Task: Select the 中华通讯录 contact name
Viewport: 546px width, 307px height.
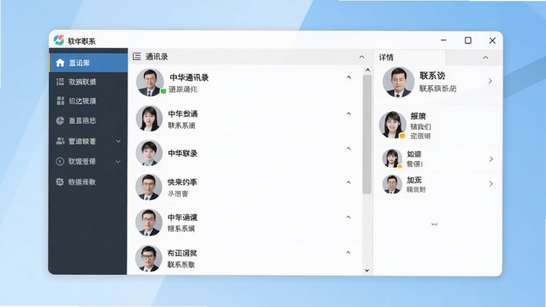Action: [189, 77]
